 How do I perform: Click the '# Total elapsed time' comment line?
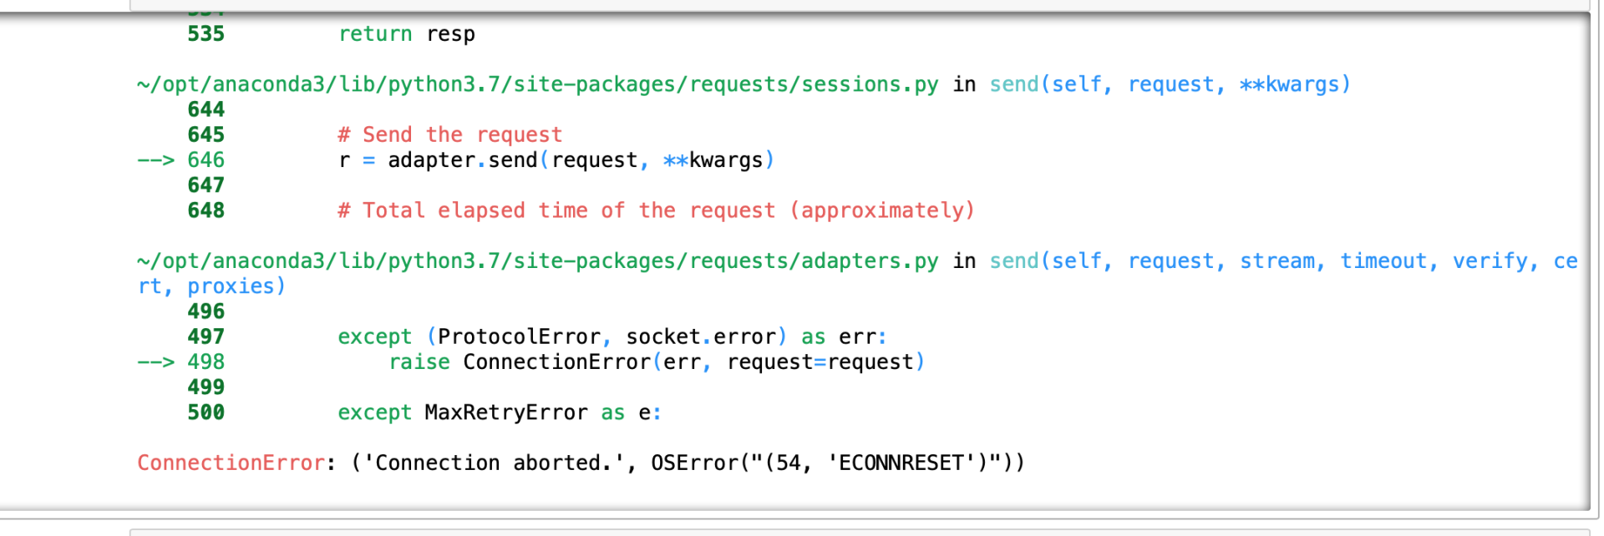point(657,210)
